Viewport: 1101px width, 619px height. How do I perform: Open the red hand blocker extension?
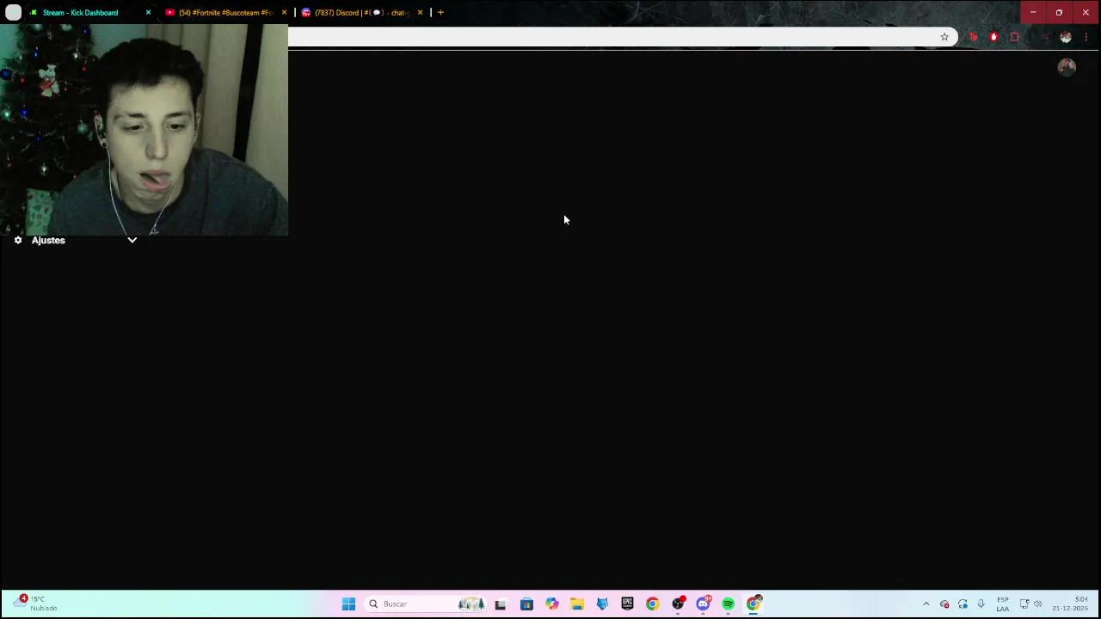pos(993,37)
